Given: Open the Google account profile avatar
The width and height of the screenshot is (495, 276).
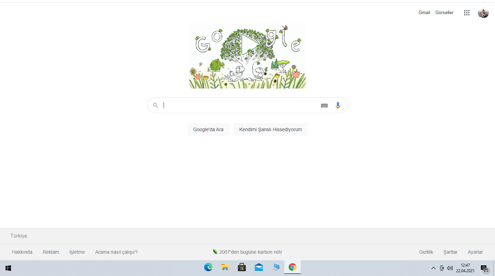Looking at the screenshot, I should coord(483,13).
